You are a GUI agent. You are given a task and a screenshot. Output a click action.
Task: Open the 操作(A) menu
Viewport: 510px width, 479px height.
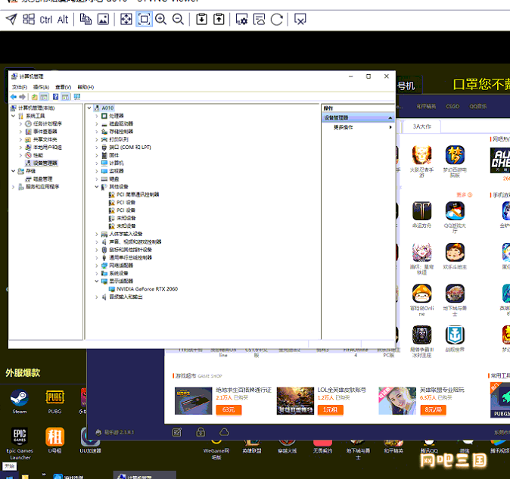pos(41,87)
